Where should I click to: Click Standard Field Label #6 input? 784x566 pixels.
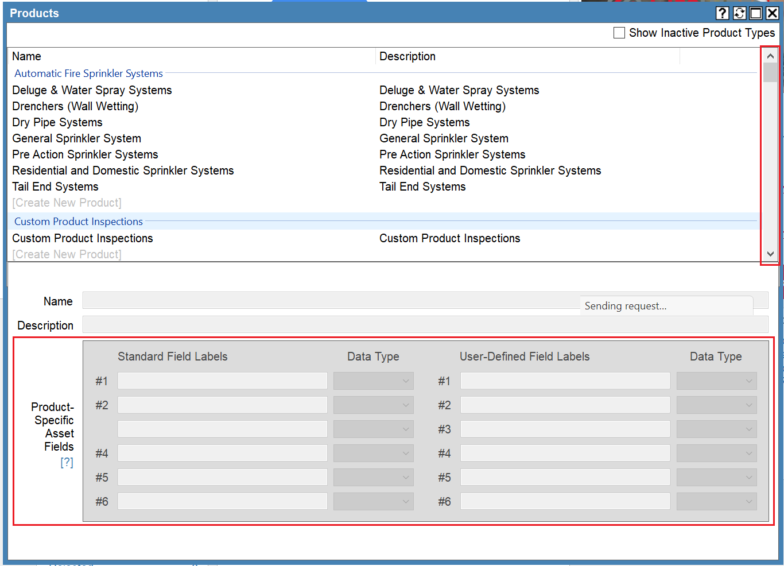pos(223,501)
